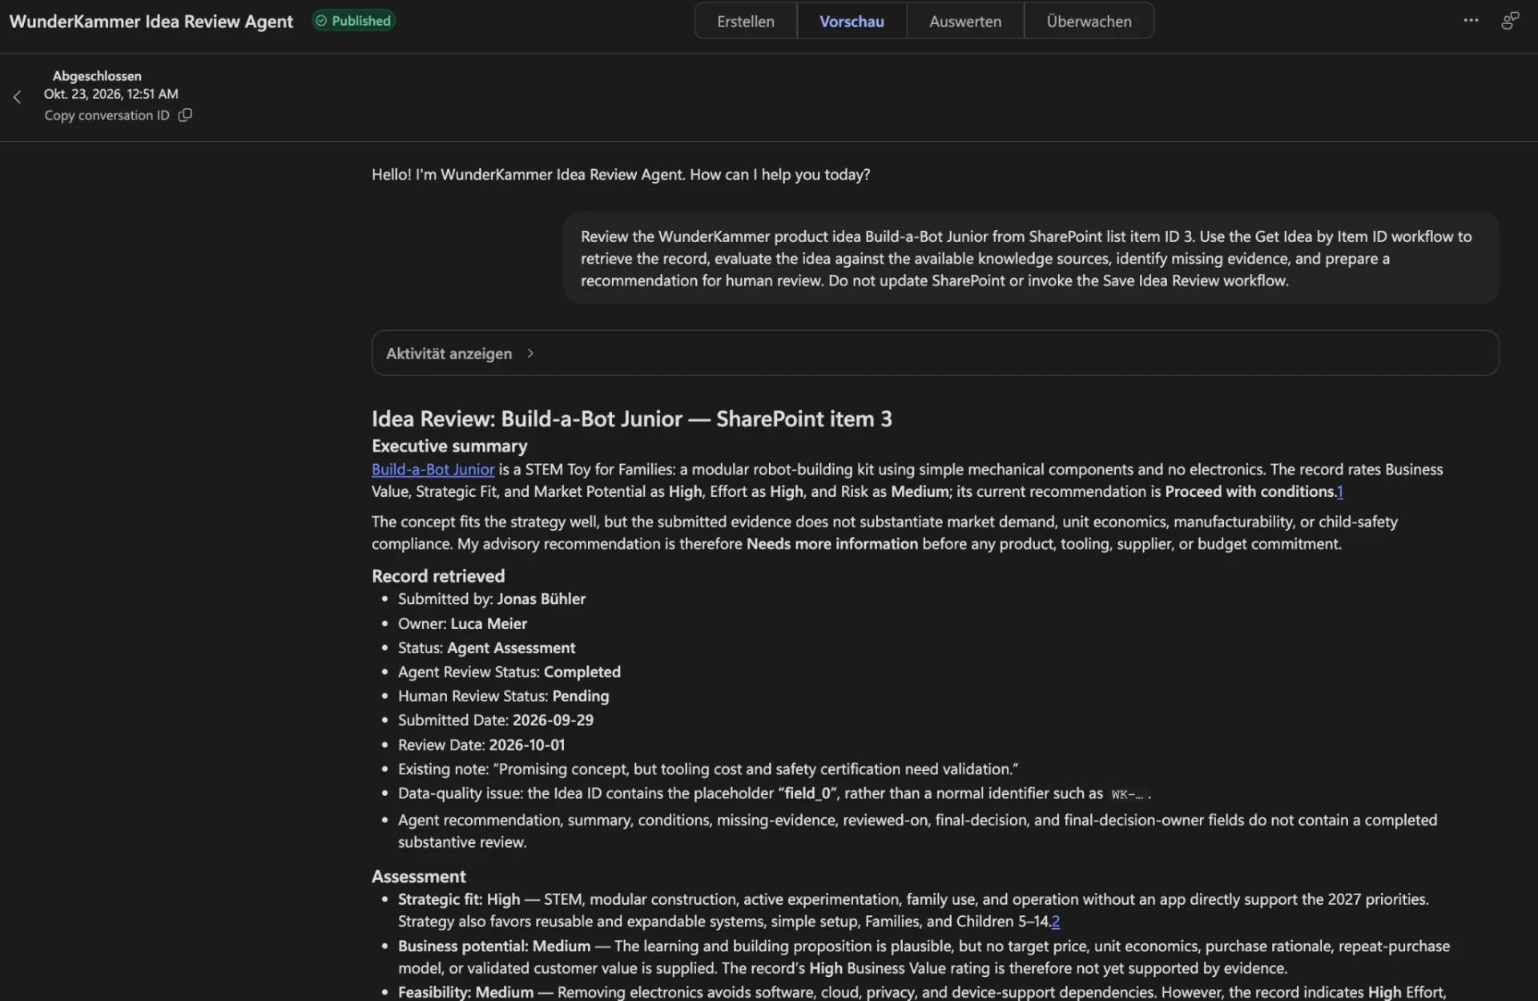The image size is (1538, 1001).
Task: Click the back arrow icon
Action: (17, 97)
